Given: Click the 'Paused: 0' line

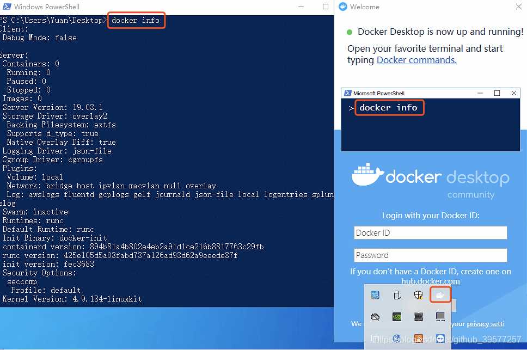Looking at the screenshot, I should pyautogui.click(x=26, y=81).
